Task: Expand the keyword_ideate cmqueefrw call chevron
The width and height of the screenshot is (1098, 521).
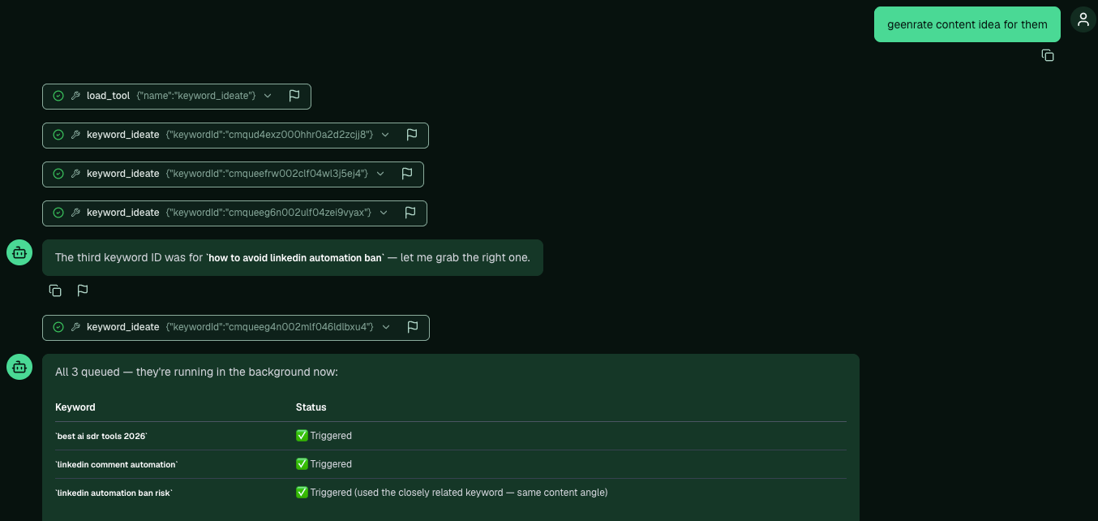Action: [x=380, y=174]
